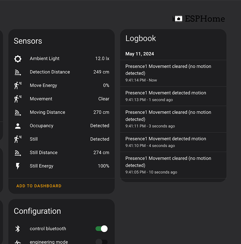
Task: Click the Still Distance signal icon
Action: point(18,153)
